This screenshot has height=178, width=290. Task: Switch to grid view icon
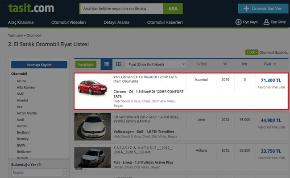(x=118, y=64)
